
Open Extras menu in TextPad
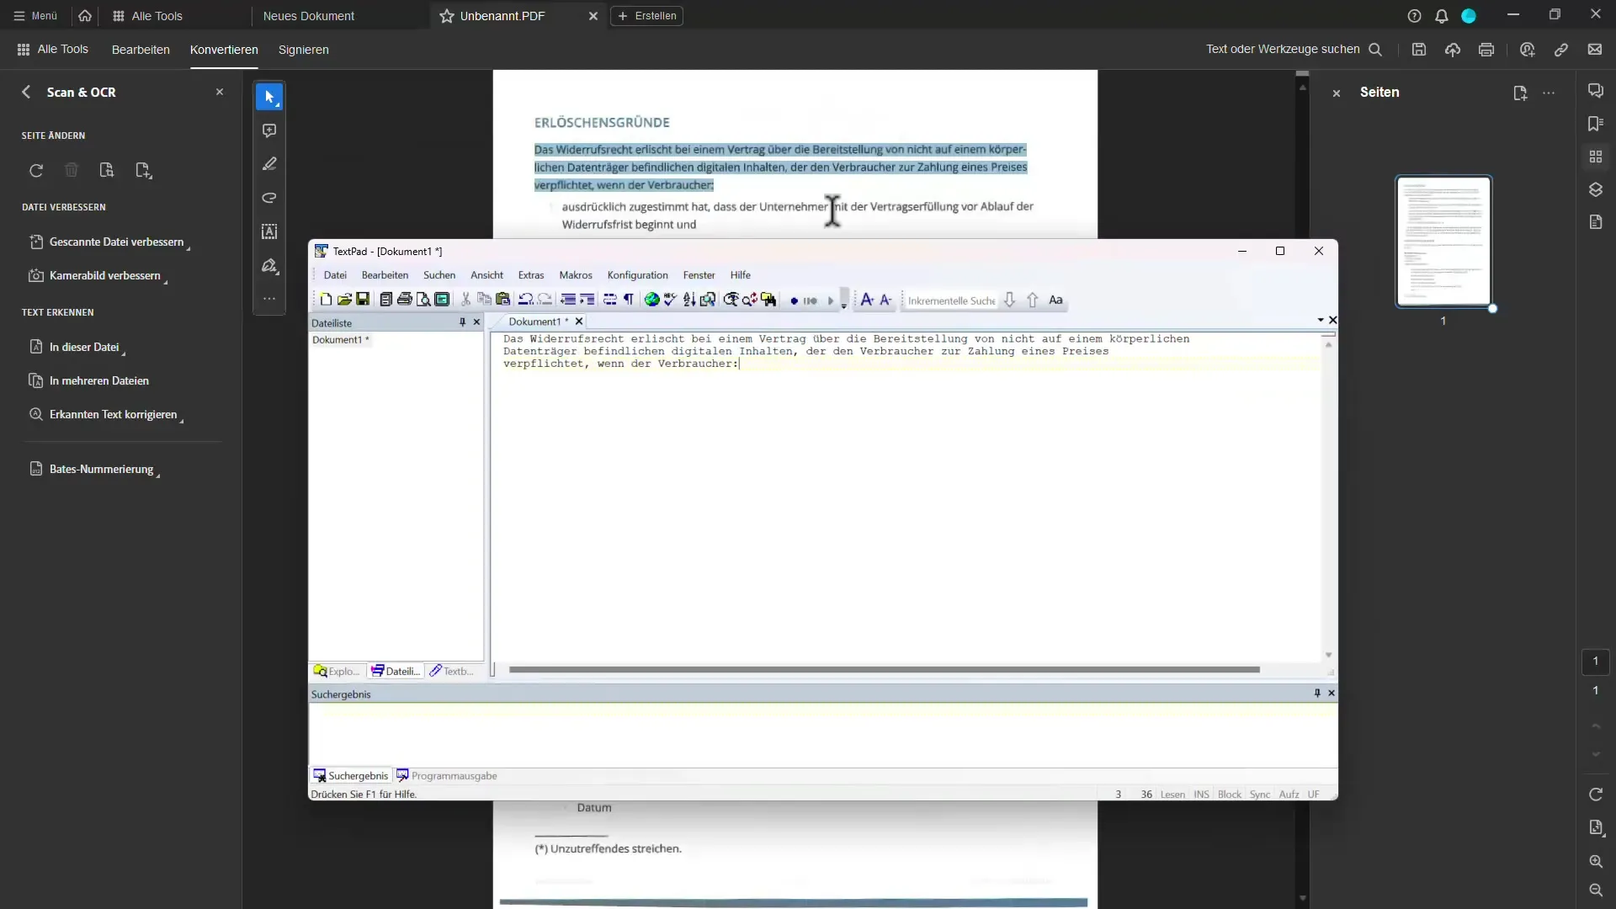click(x=530, y=274)
